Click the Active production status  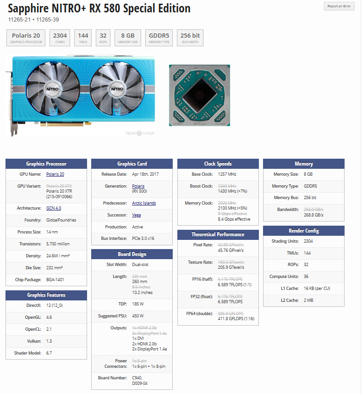[137, 227]
